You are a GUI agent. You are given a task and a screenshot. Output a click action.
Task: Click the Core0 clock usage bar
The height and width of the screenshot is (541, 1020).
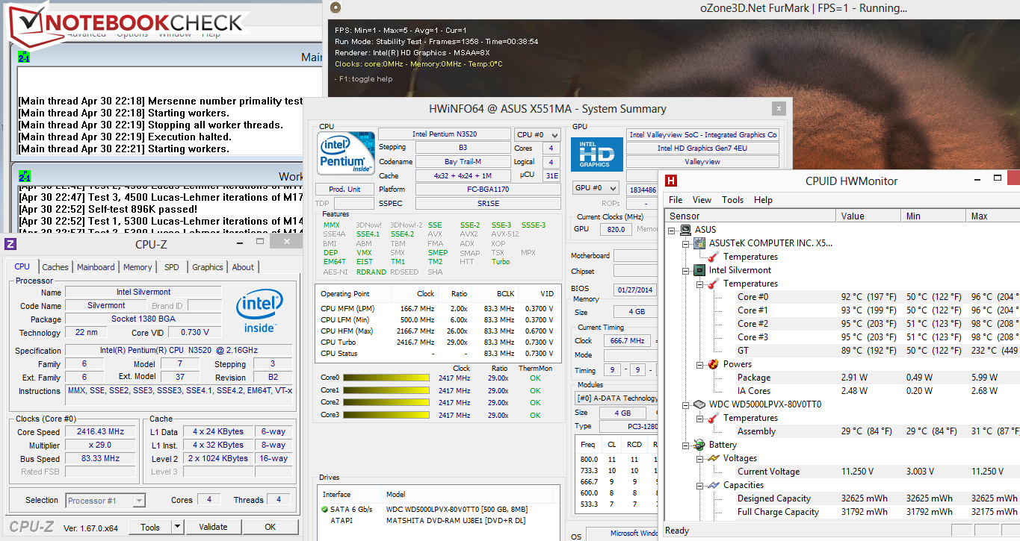tap(386, 378)
